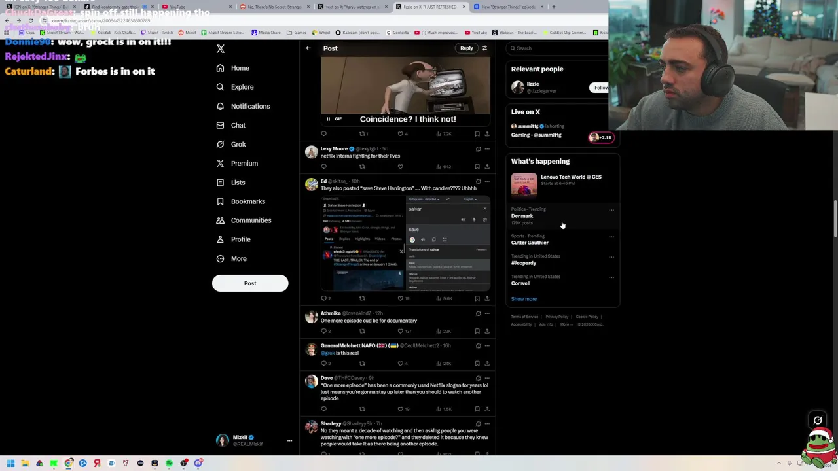Open Premium from the sidebar
This screenshot has width=838, height=471.
click(x=236, y=163)
